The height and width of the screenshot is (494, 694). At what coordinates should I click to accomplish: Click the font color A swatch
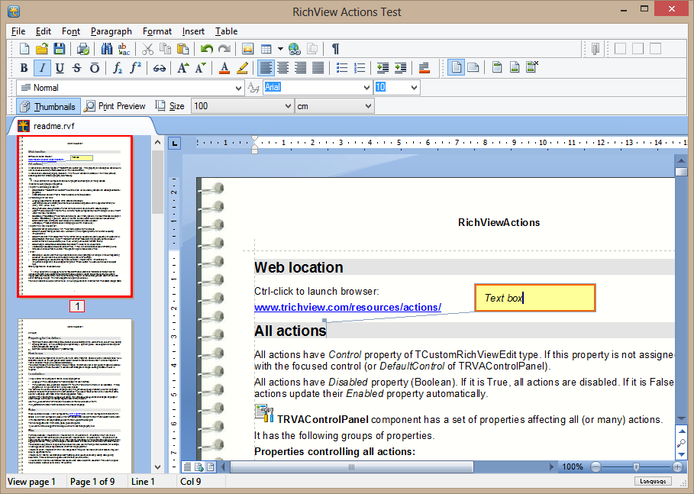tap(224, 68)
